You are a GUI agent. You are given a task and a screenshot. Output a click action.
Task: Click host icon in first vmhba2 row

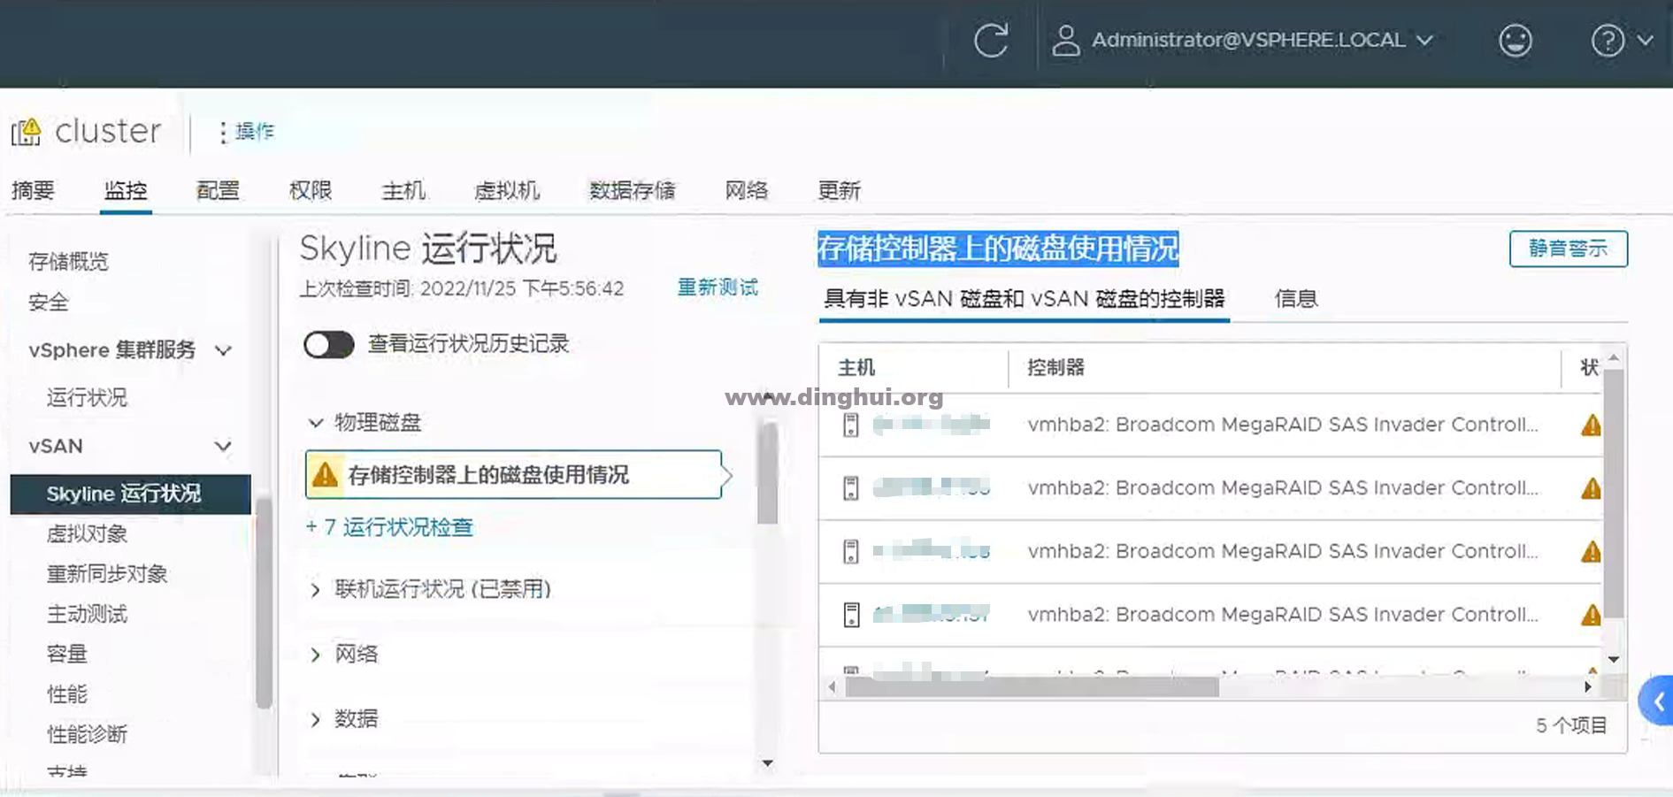pos(850,425)
